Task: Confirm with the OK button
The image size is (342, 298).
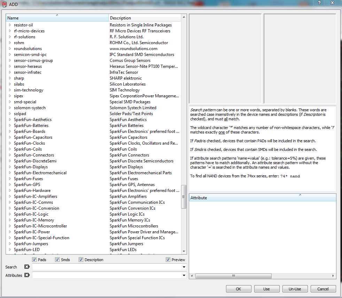Action: [x=239, y=289]
